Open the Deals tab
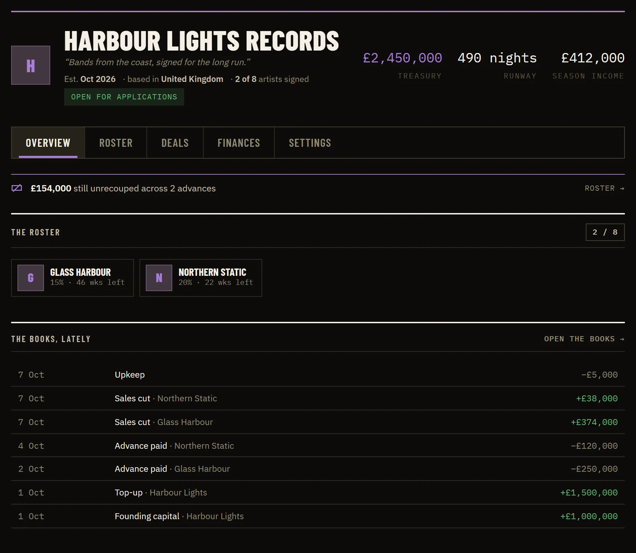This screenshot has width=636, height=553. 175,143
